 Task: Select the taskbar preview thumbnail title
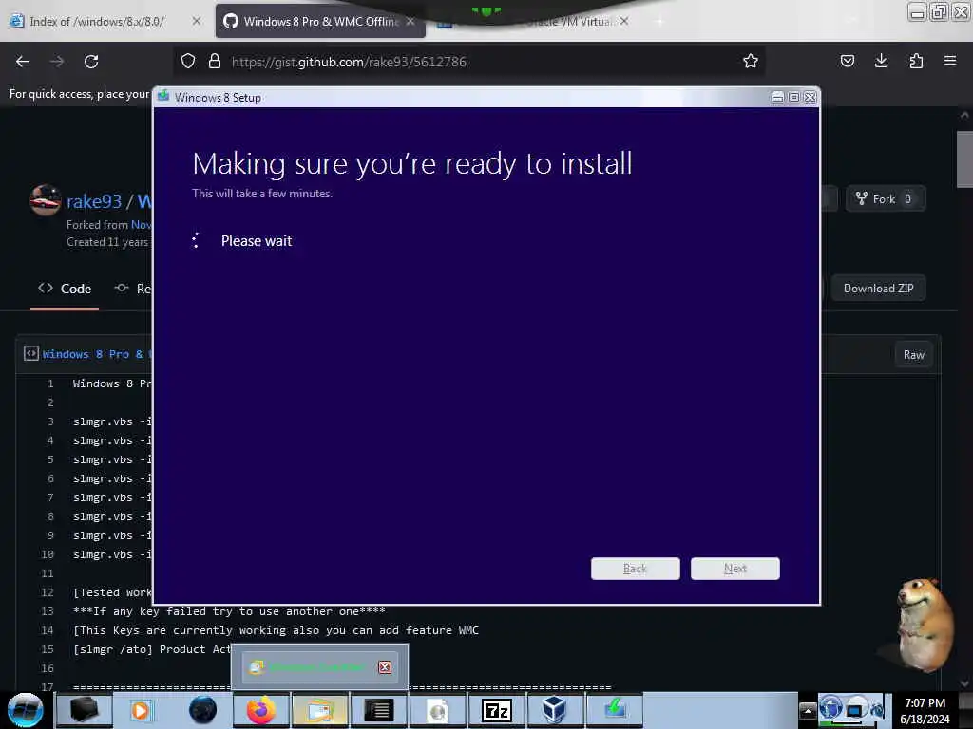click(x=317, y=667)
